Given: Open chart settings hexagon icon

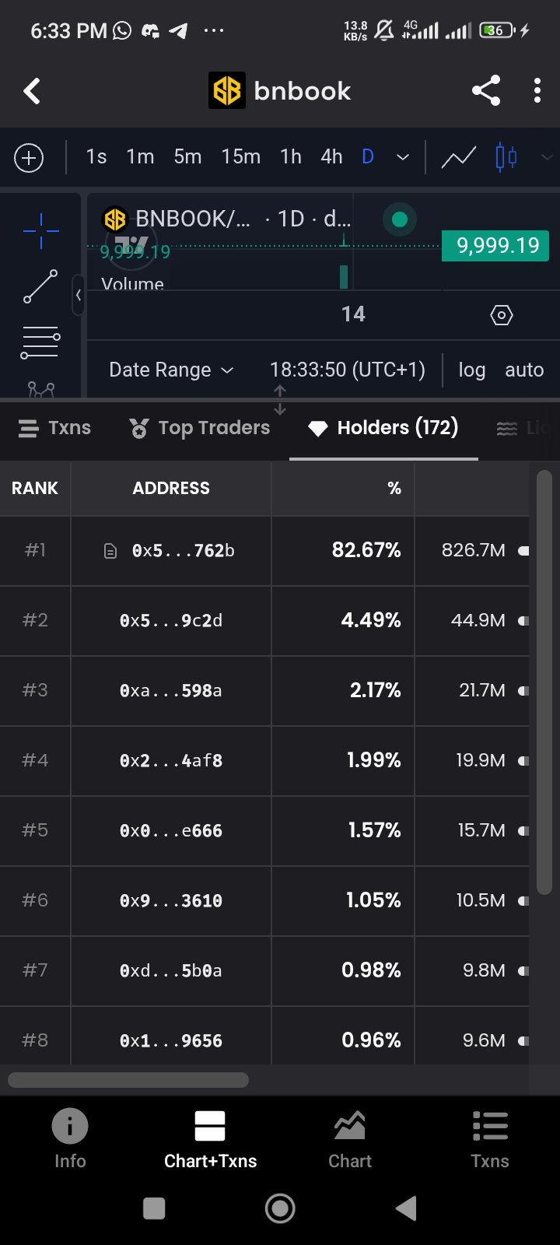Looking at the screenshot, I should coord(502,315).
